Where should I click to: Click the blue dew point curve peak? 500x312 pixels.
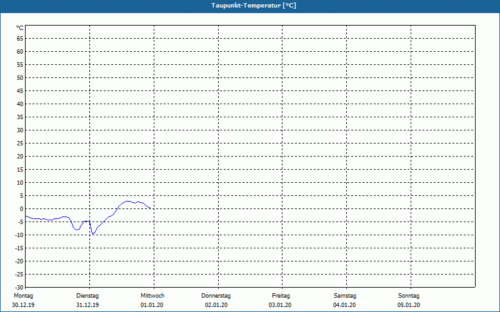tap(127, 201)
